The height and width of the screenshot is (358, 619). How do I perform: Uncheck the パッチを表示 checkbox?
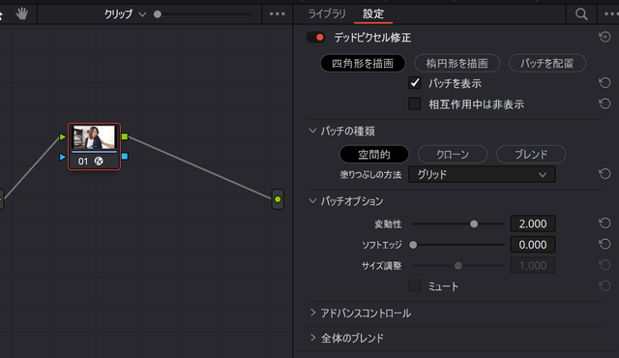point(415,83)
